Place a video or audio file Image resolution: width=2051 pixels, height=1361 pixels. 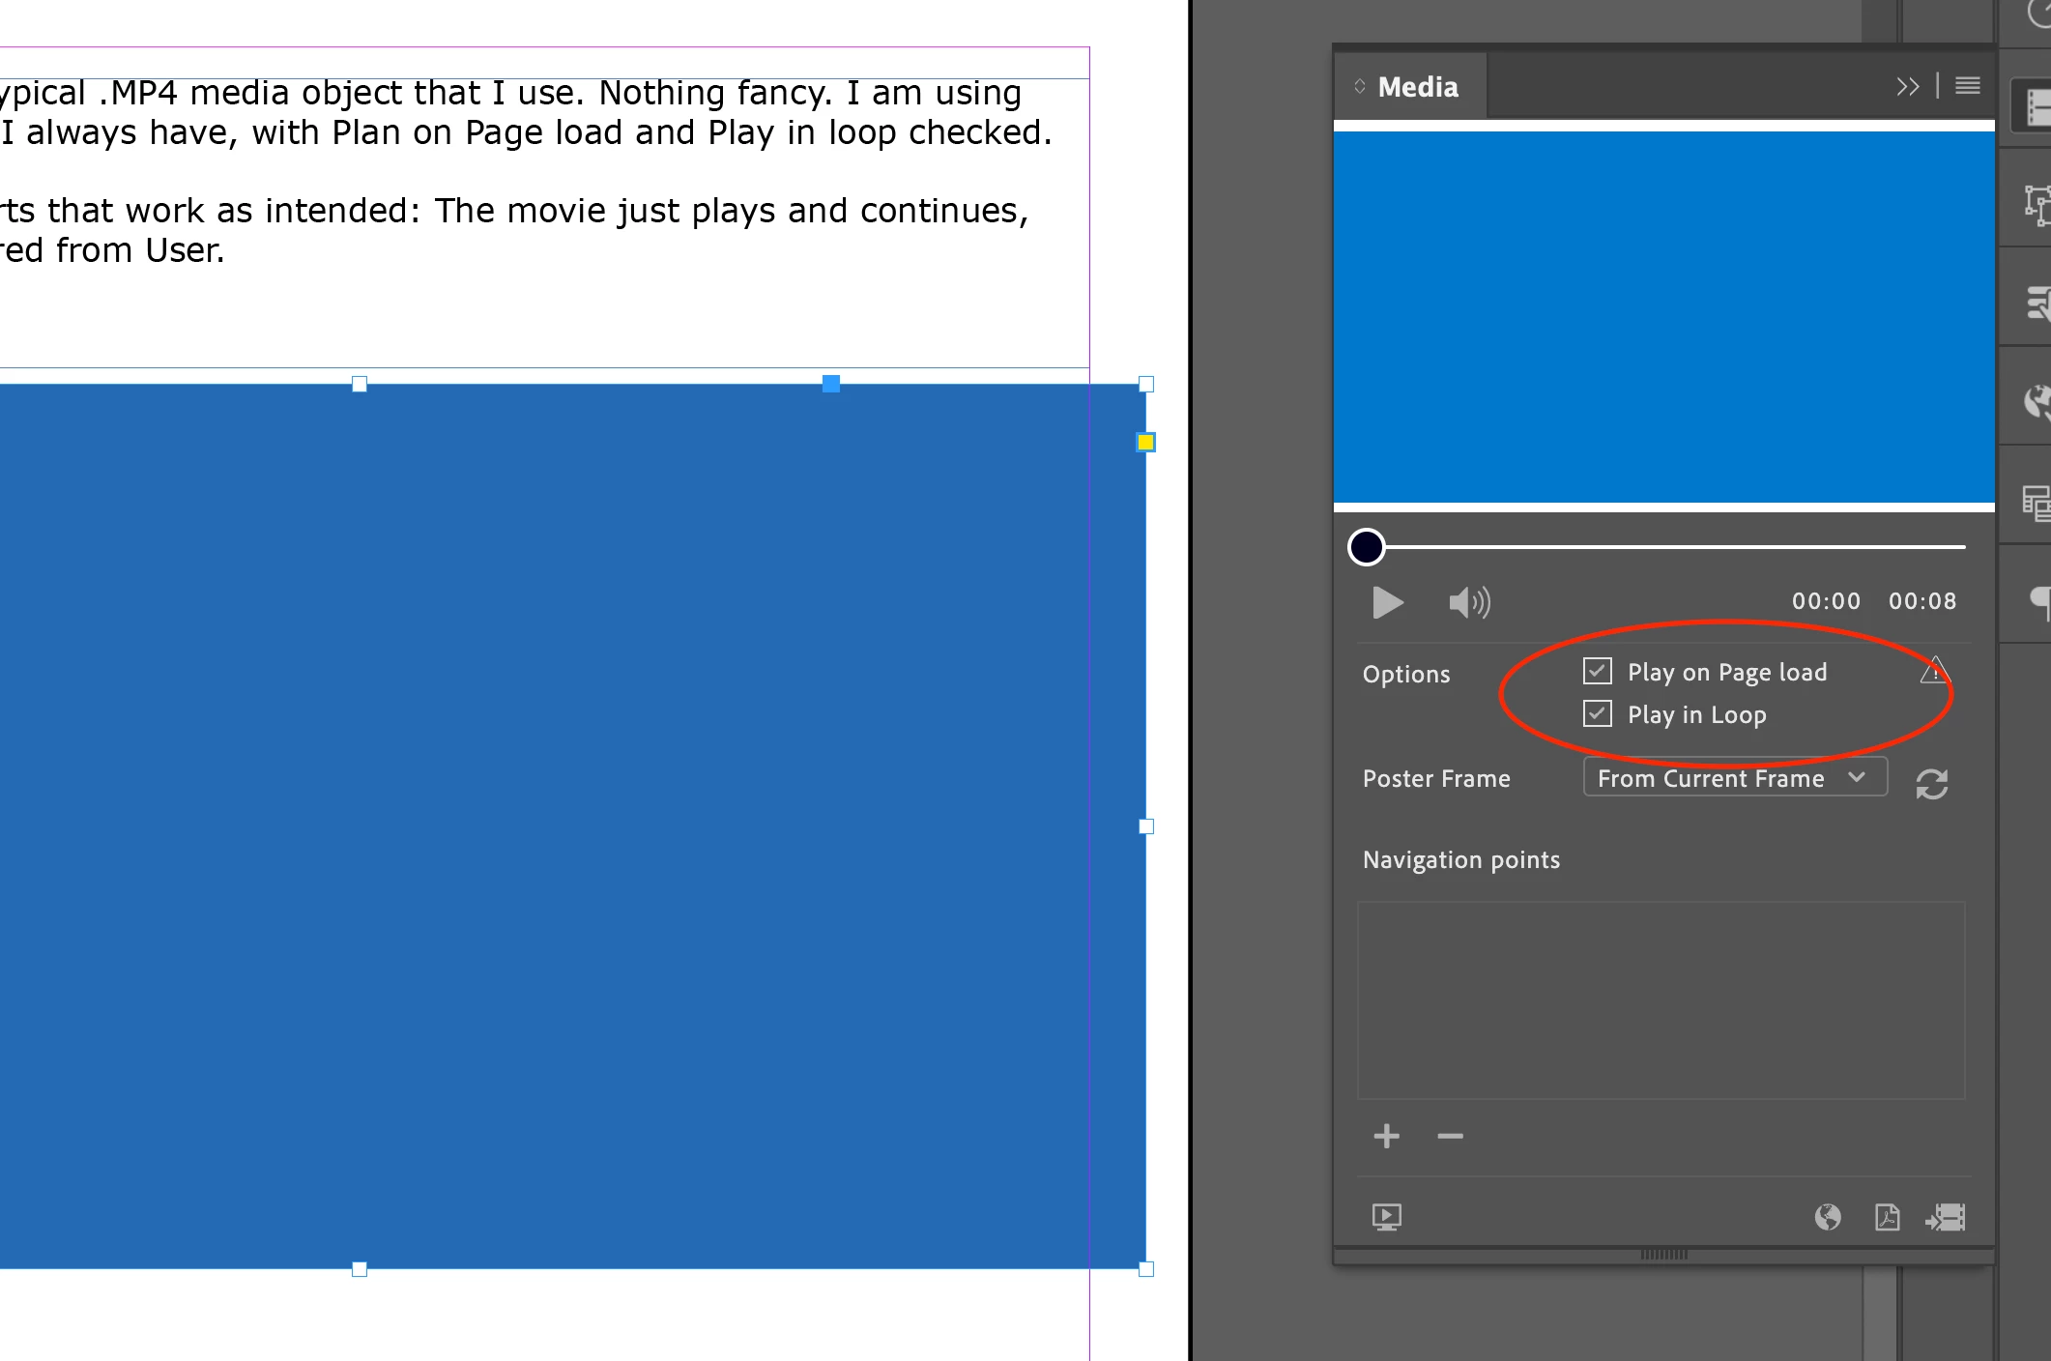(x=1946, y=1216)
